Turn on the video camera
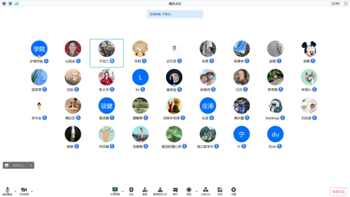 [x=24, y=191]
